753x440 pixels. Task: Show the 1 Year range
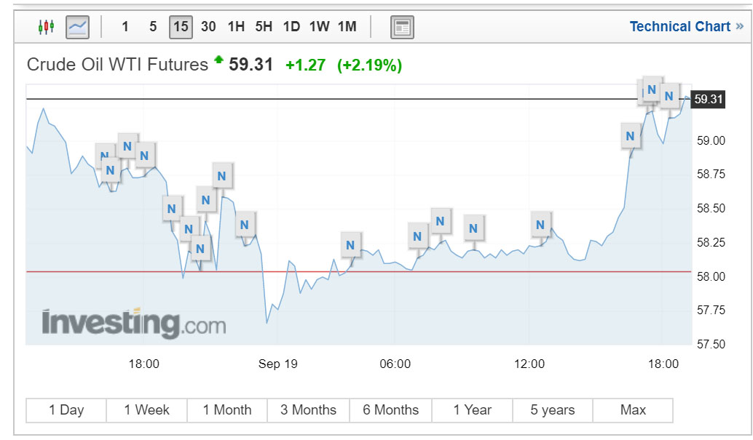click(472, 410)
